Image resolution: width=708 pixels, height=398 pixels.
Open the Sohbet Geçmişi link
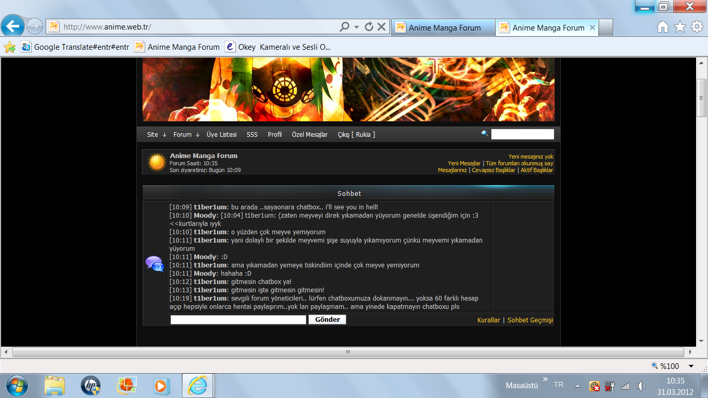[x=530, y=320]
